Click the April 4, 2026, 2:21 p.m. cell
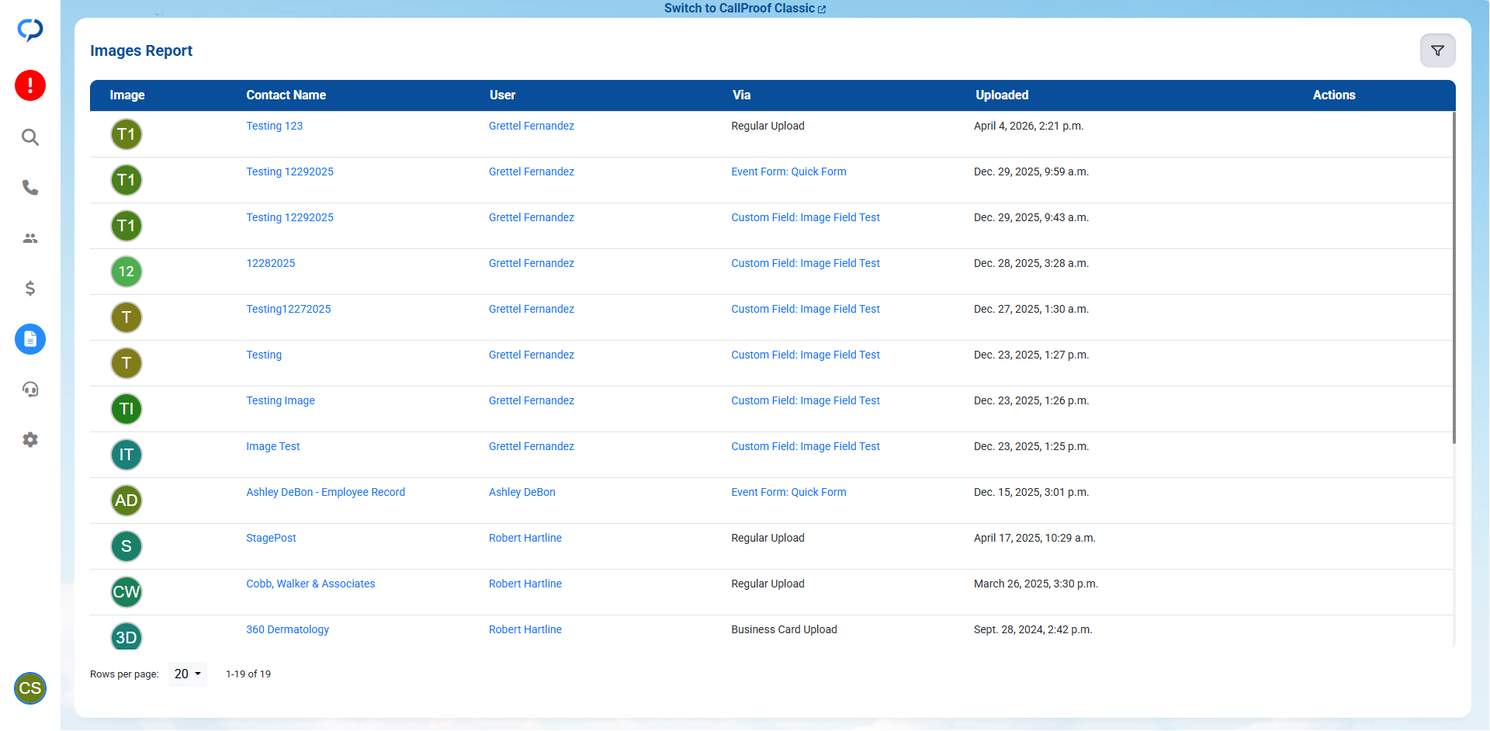This screenshot has width=1490, height=731. [1028, 126]
